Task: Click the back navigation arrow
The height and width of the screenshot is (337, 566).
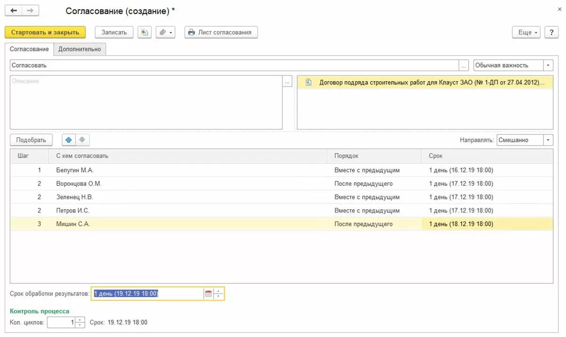Action: (13, 10)
